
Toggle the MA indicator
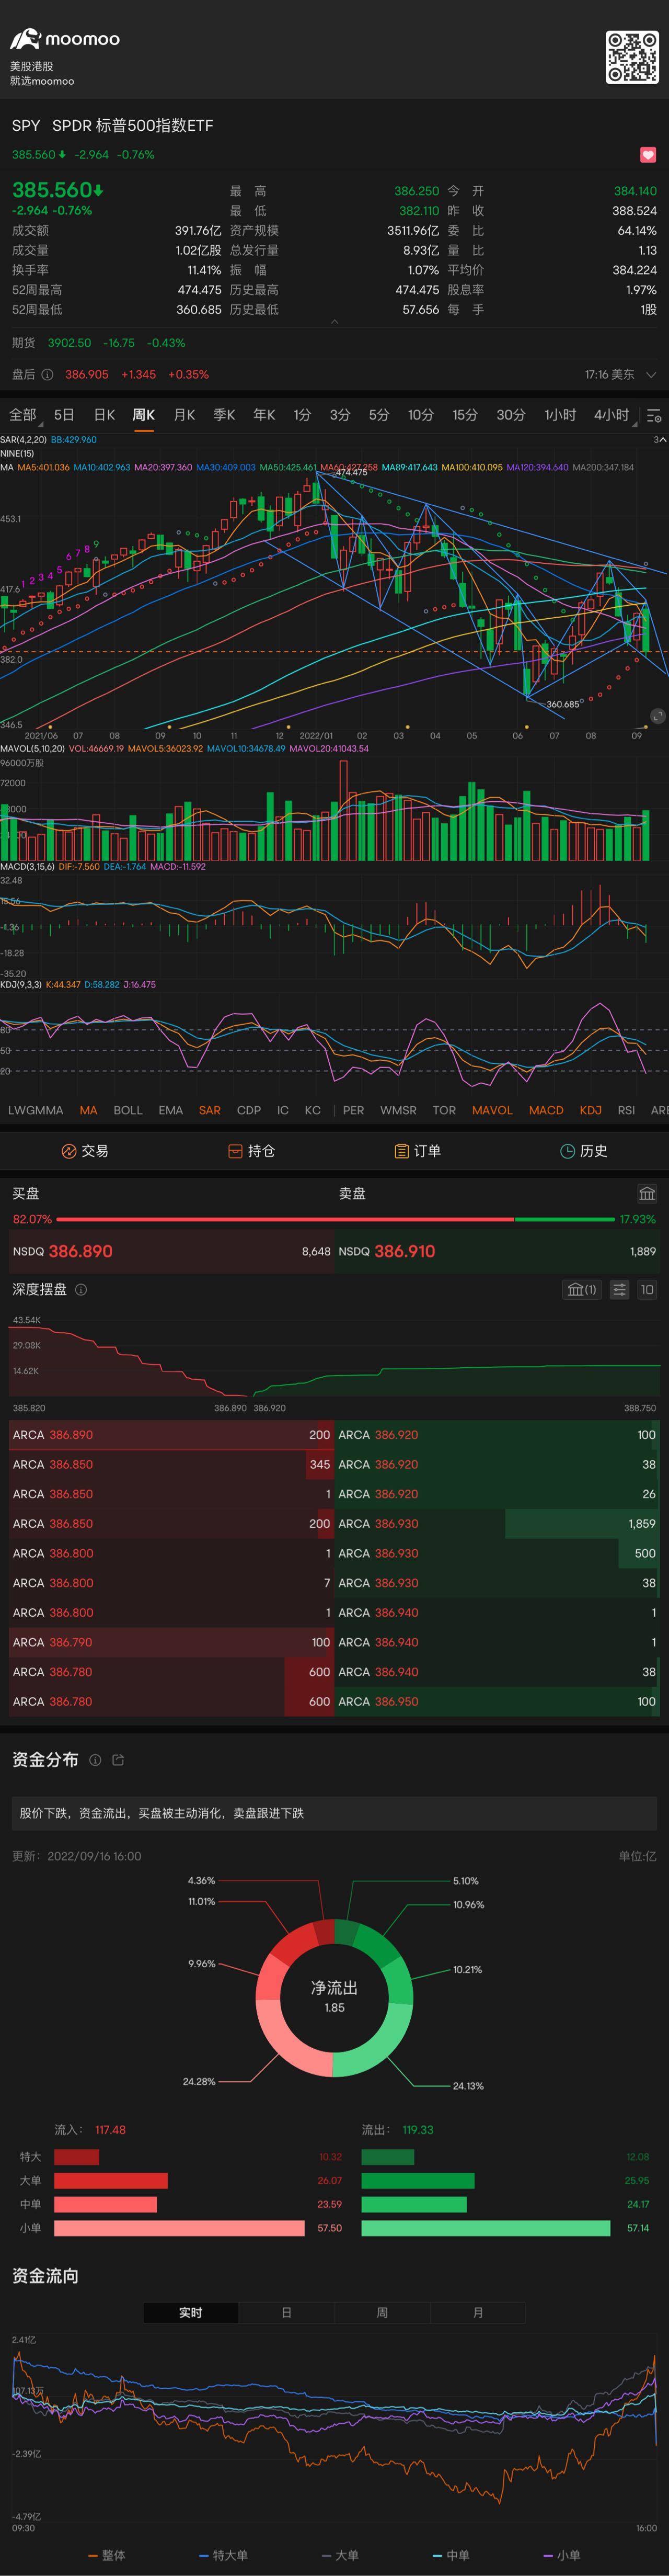[88, 1110]
